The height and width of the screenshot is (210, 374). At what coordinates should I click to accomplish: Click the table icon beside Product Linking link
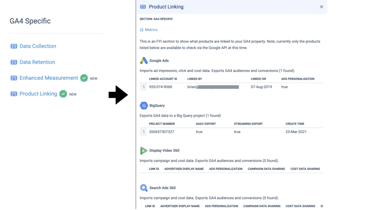coord(14,94)
